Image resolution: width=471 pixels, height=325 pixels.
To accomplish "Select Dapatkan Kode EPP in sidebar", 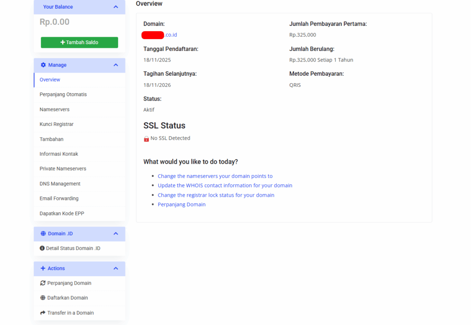I will tap(62, 214).
